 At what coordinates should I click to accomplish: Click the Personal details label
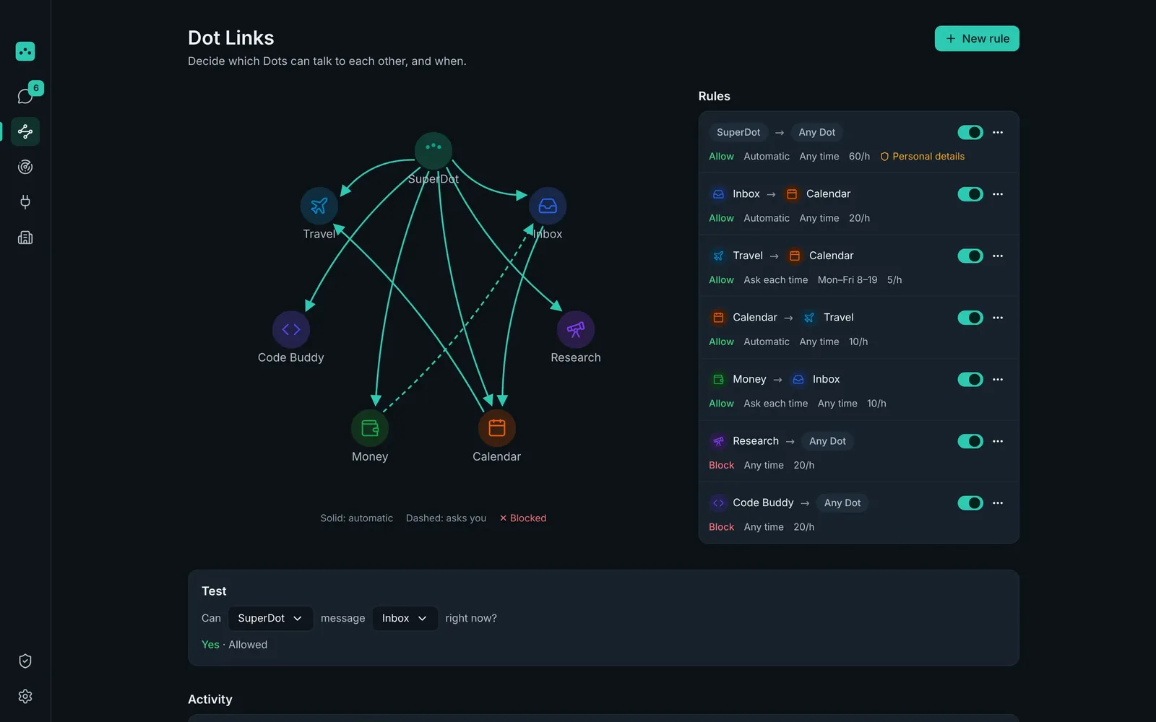(923, 157)
